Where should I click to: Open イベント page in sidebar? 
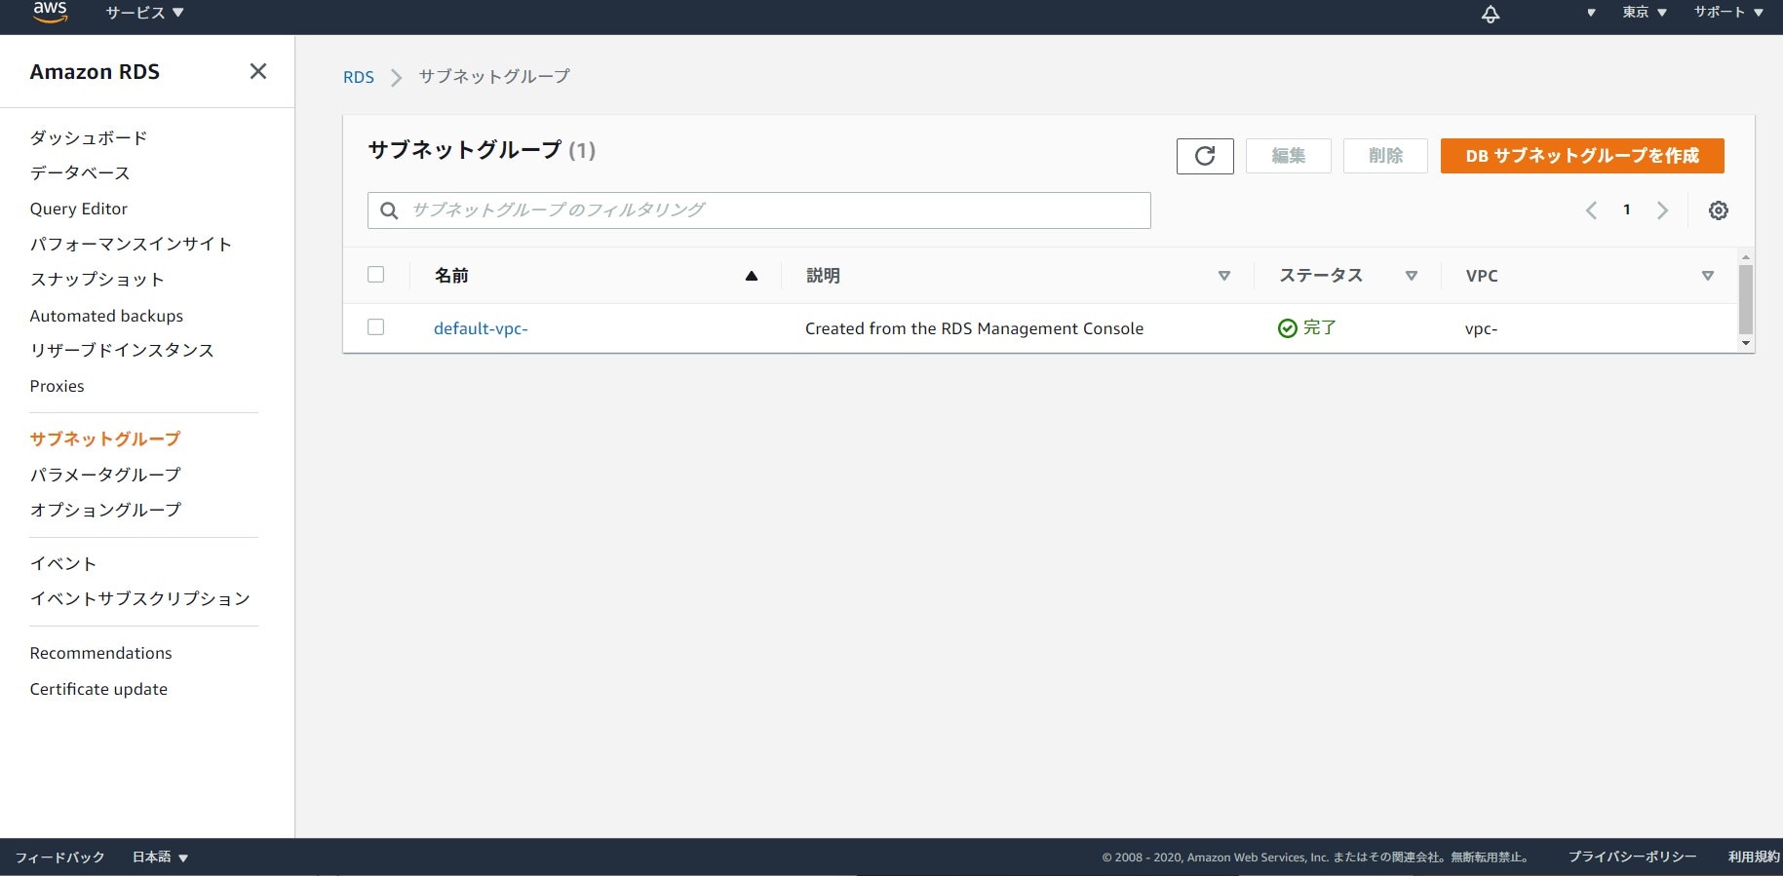point(63,564)
